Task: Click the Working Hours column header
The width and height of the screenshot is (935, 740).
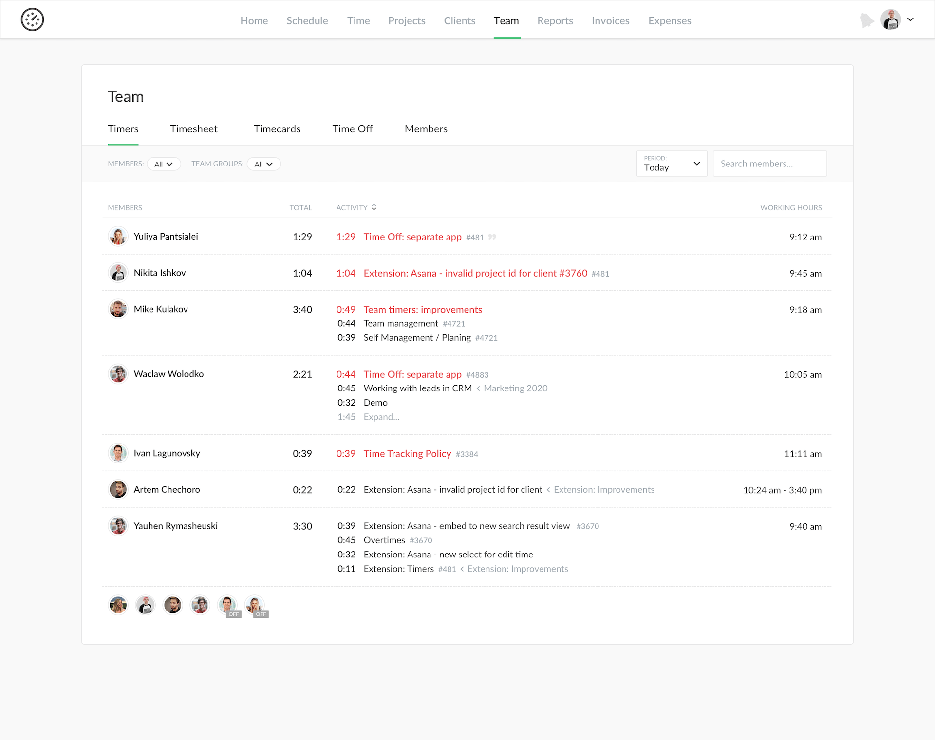Action: pyautogui.click(x=791, y=208)
